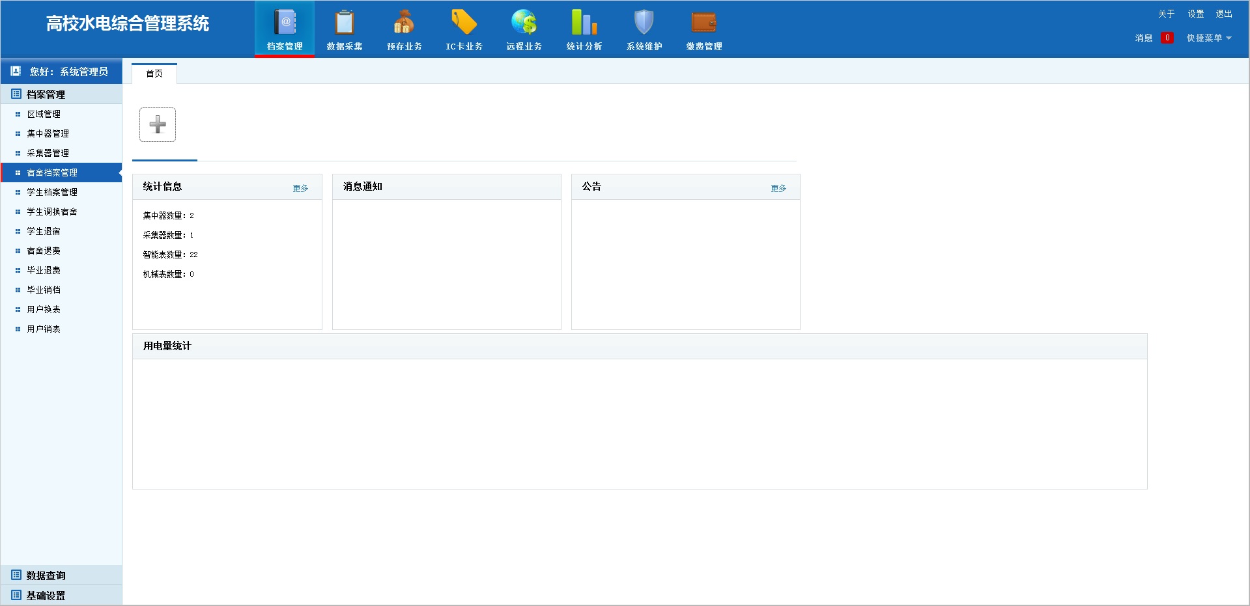Screen dimensions: 1250x606
Task: Click the plus add-shortcut button
Action: point(158,124)
